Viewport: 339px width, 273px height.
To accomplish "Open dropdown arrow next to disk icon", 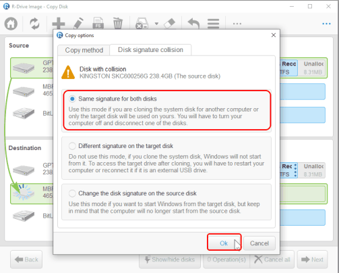I will coord(156,24).
